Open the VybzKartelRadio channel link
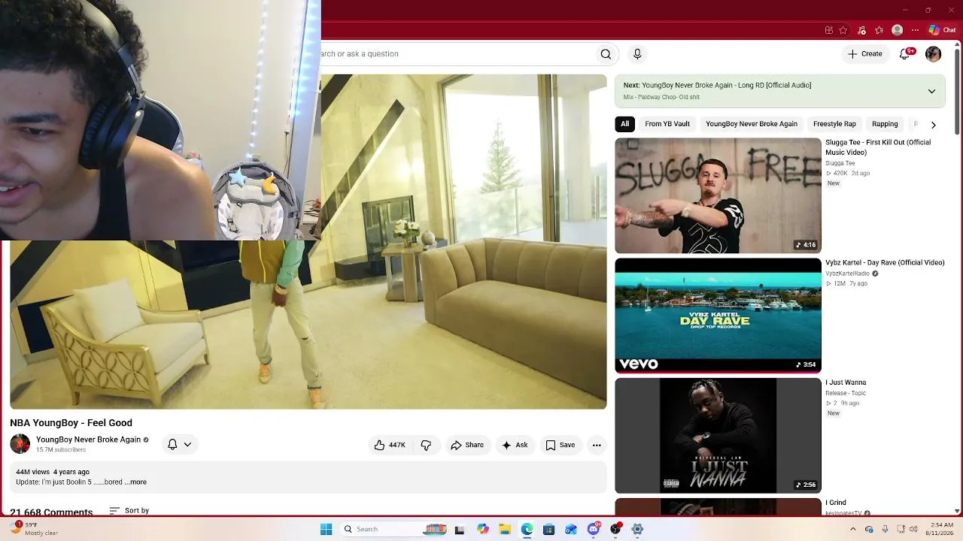This screenshot has width=963, height=541. click(x=847, y=274)
